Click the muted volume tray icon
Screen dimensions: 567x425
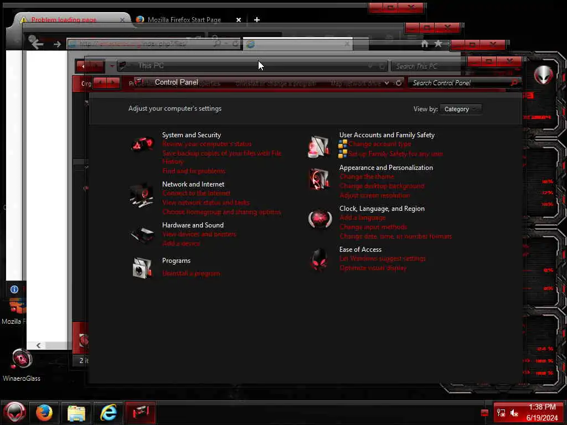tap(514, 413)
